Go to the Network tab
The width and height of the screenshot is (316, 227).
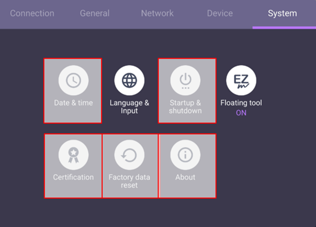point(158,13)
